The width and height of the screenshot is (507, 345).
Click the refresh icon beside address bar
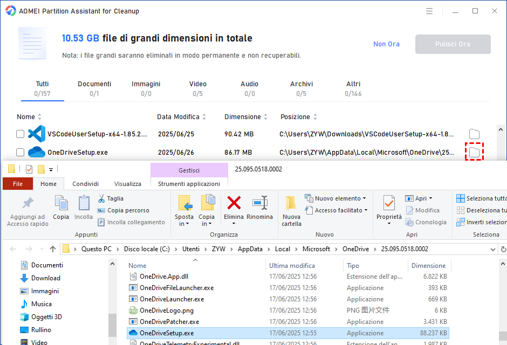[x=503, y=250]
